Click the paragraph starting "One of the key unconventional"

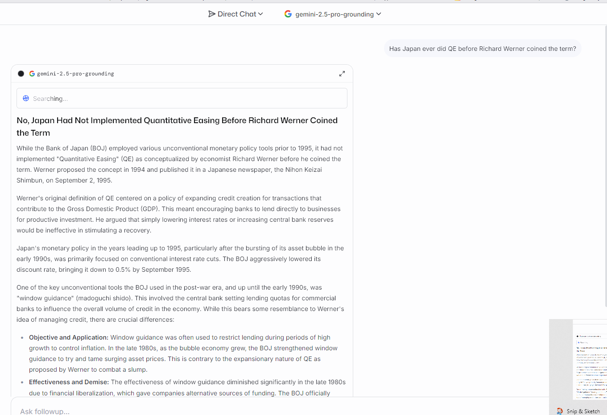tap(180, 303)
